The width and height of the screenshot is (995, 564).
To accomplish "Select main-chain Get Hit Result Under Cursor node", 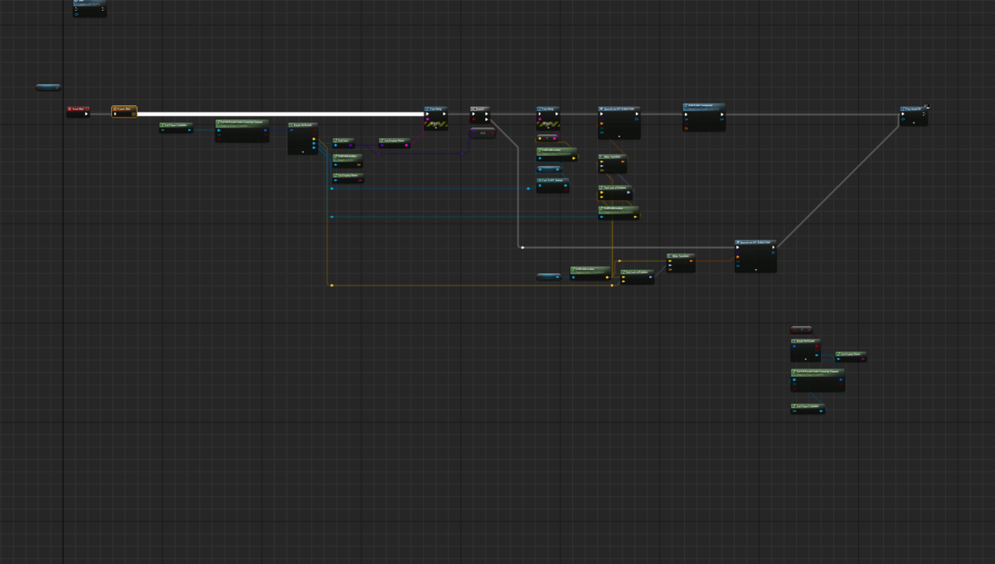I will click(x=242, y=131).
